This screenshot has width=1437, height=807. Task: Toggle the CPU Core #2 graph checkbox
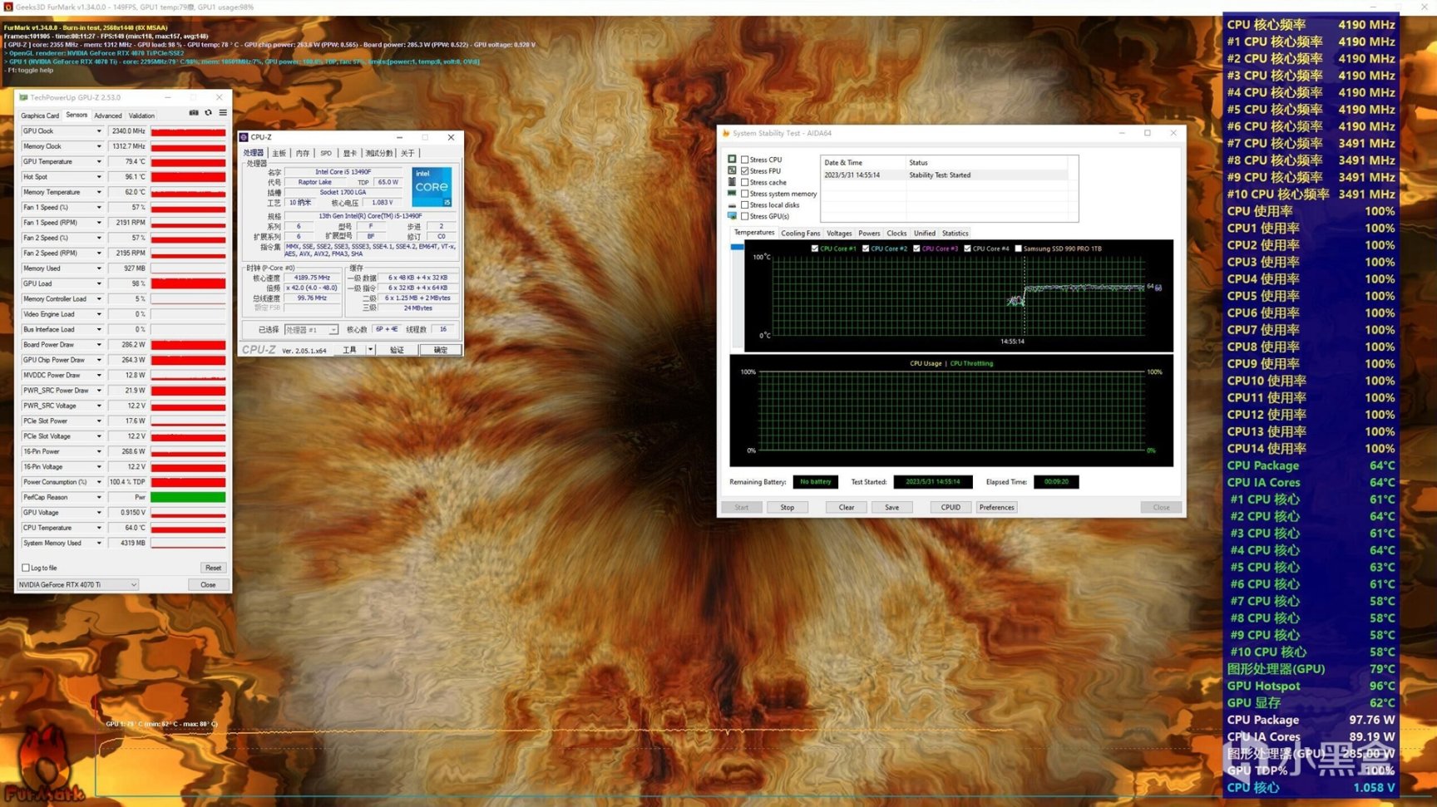click(x=866, y=248)
